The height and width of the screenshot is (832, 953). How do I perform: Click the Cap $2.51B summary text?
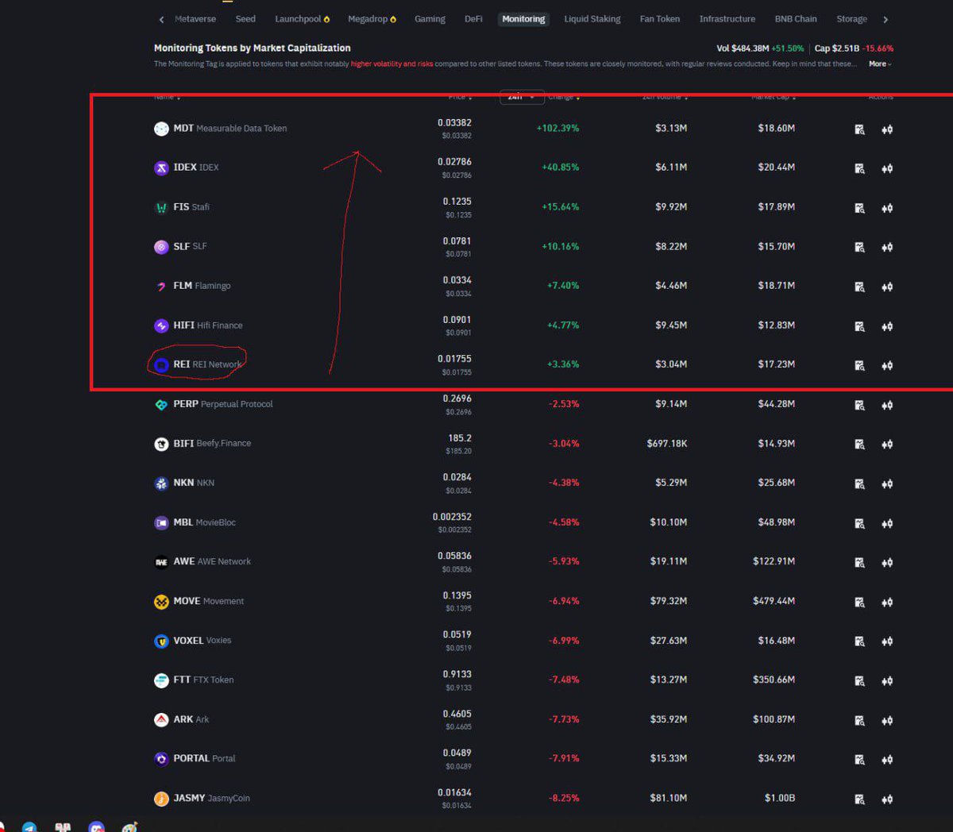point(854,48)
